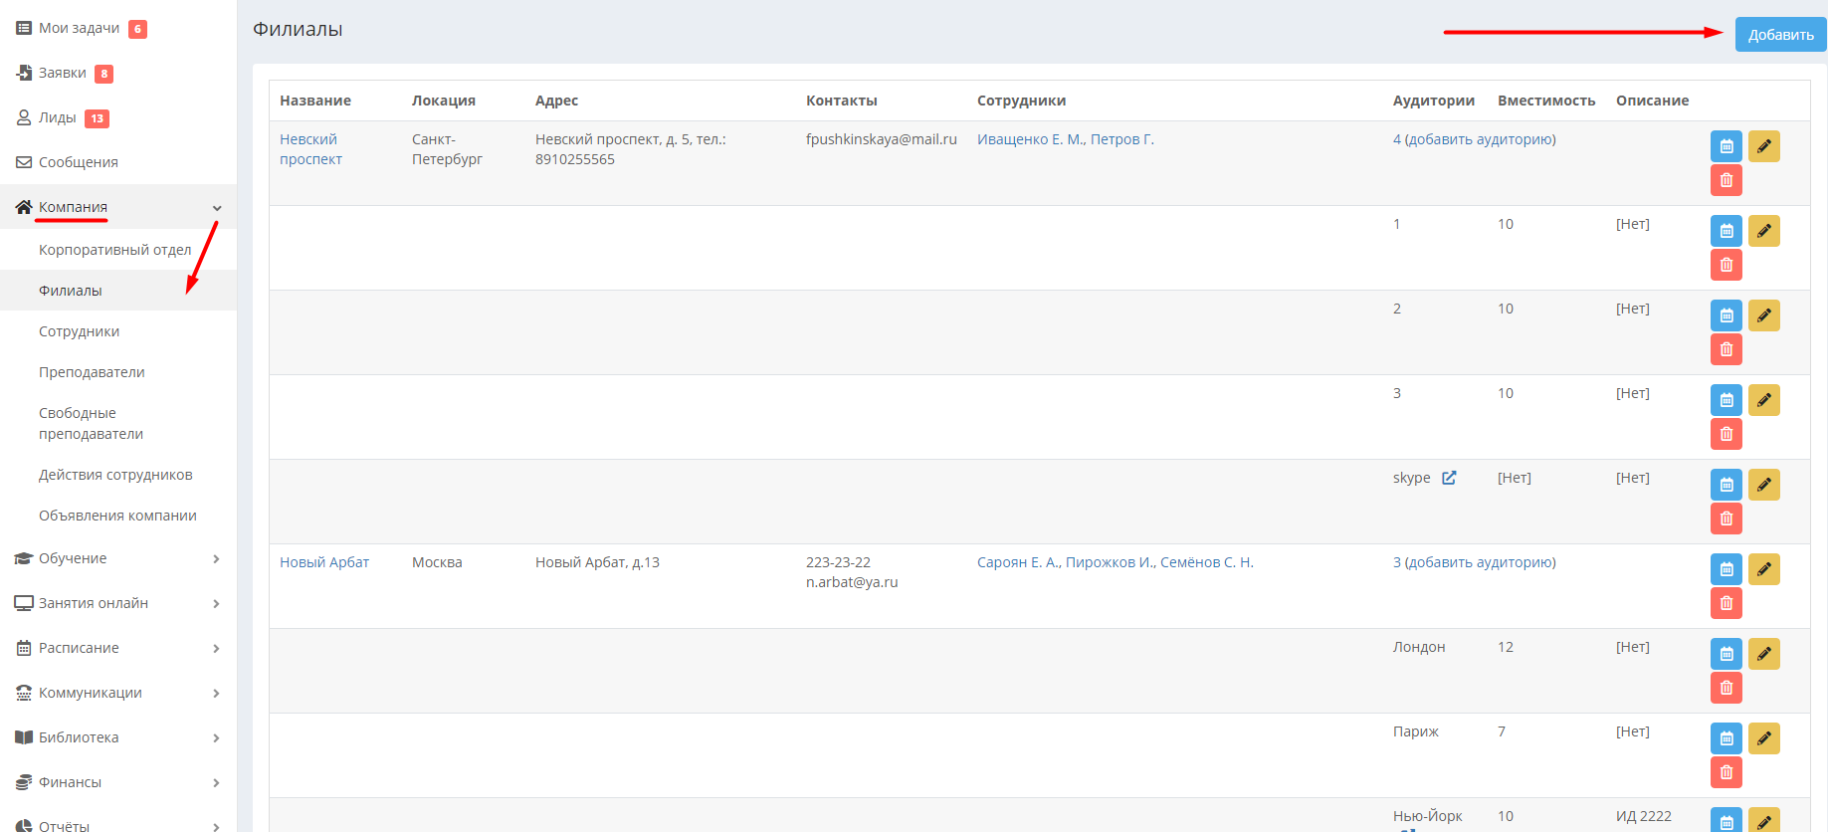
Task: Expand the Расписание section chevron
Action: point(217,649)
